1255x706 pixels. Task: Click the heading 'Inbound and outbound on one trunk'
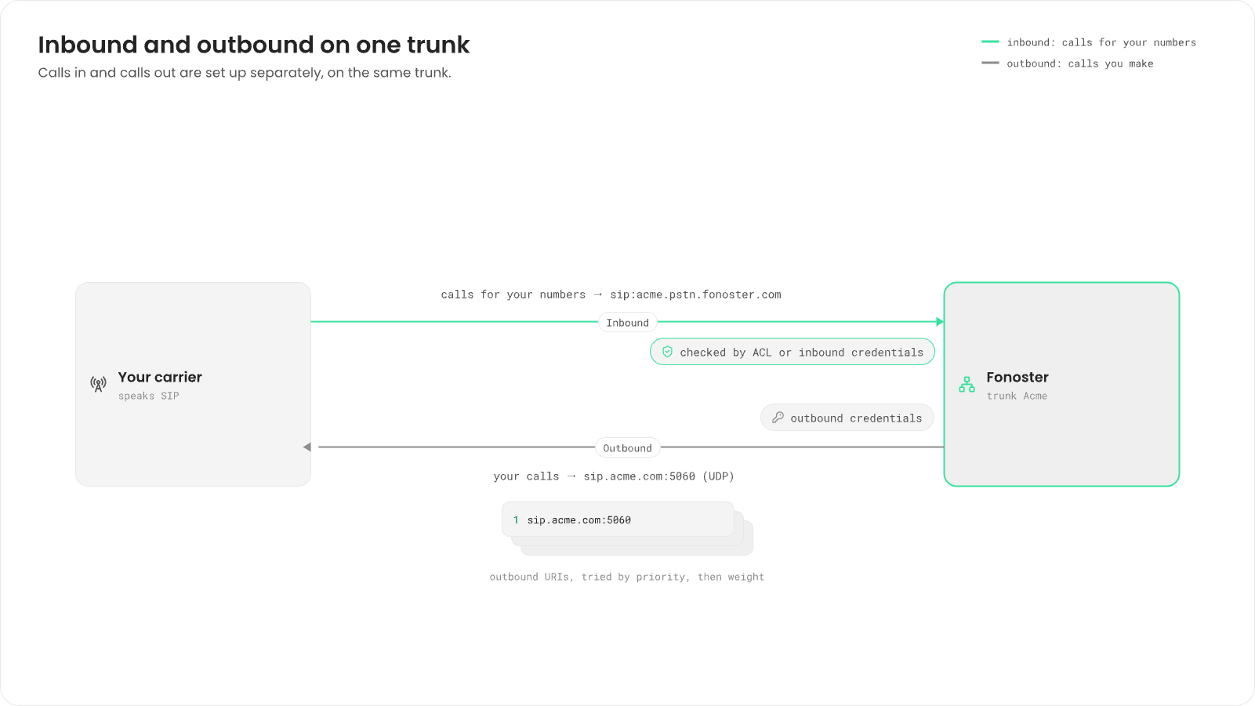click(x=254, y=45)
